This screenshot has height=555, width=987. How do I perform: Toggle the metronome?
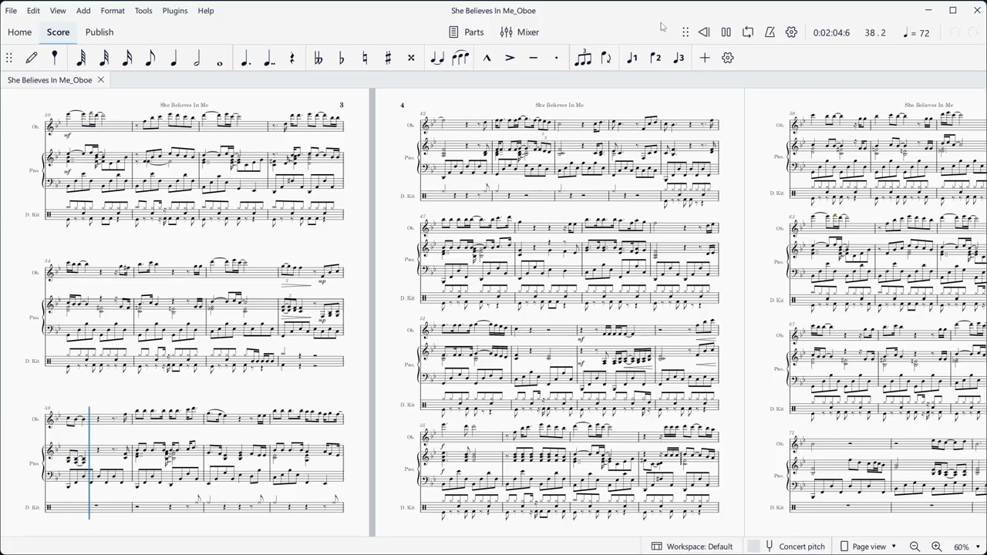point(770,32)
